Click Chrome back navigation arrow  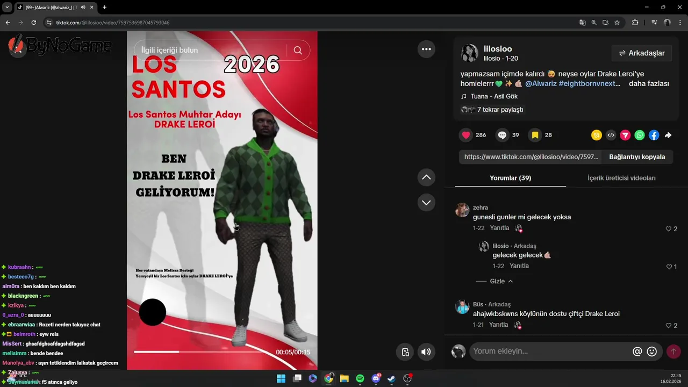click(8, 23)
